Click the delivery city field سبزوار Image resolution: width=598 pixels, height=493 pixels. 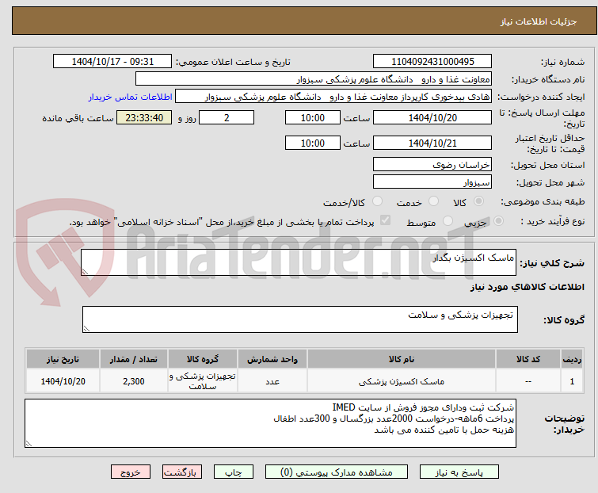432,182
